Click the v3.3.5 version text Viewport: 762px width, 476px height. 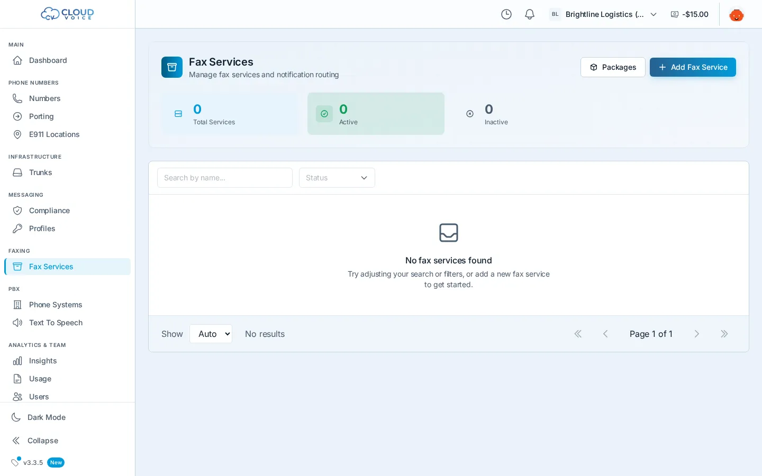[x=33, y=463]
